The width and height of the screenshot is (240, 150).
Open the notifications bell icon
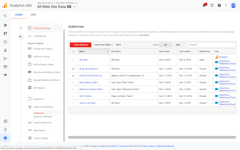pos(204,5)
